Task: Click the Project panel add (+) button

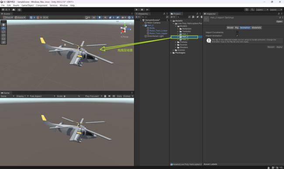Action: (173, 17)
